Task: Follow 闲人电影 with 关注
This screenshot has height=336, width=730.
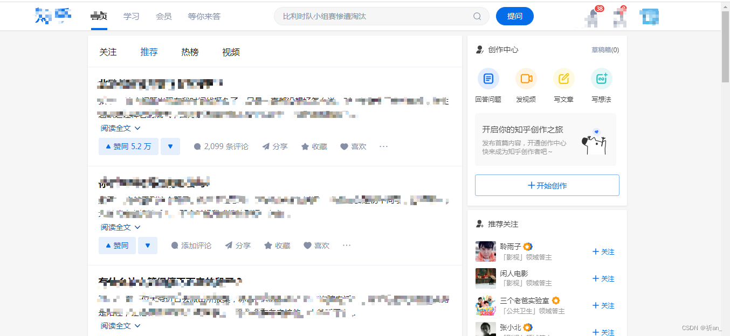Action: pos(603,278)
